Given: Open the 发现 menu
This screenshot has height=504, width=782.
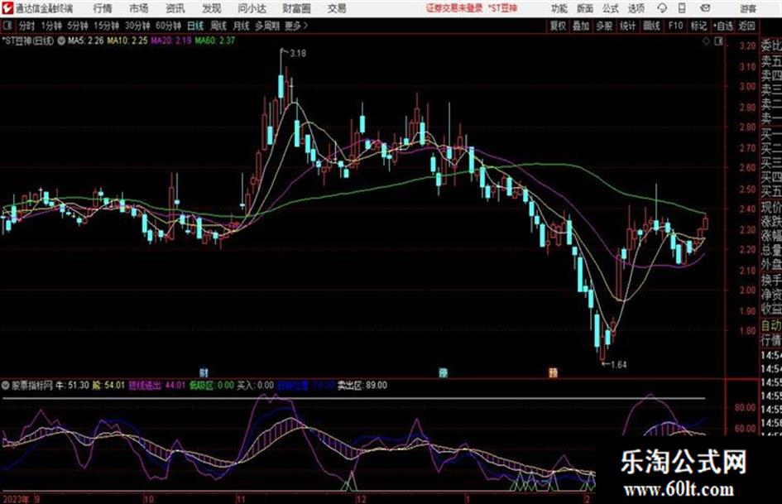Looking at the screenshot, I should coord(212,8).
